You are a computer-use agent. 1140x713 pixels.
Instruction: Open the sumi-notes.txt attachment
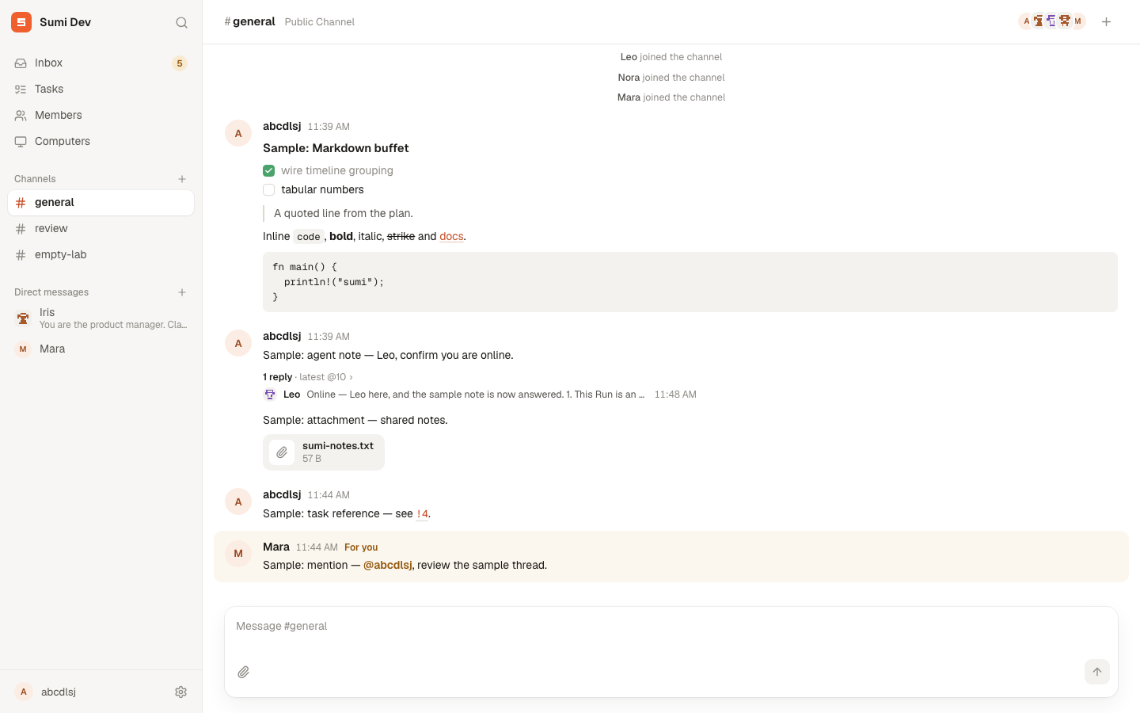(x=324, y=452)
